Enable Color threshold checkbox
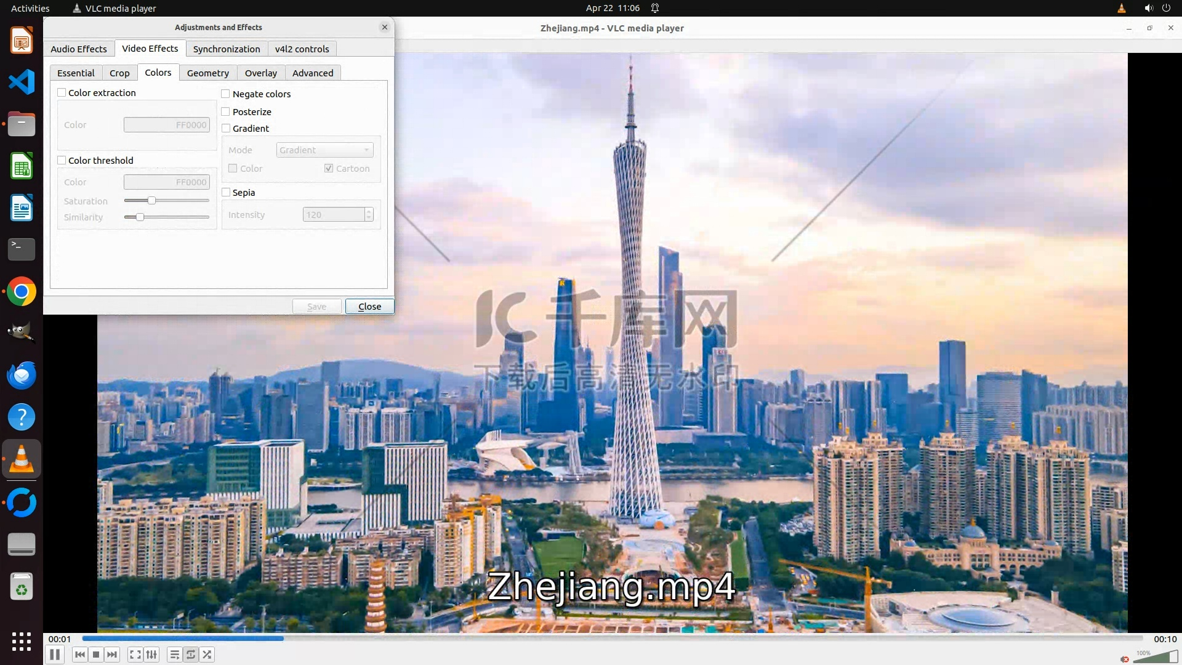The height and width of the screenshot is (665, 1182). click(x=62, y=160)
